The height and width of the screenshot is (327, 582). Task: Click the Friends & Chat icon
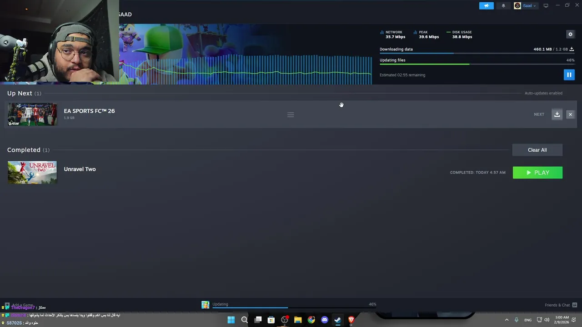tap(575, 305)
